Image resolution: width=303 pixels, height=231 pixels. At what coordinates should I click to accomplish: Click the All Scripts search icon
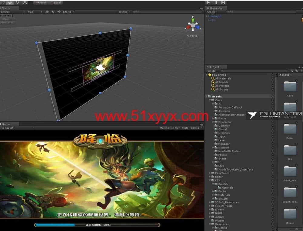[x=213, y=89]
